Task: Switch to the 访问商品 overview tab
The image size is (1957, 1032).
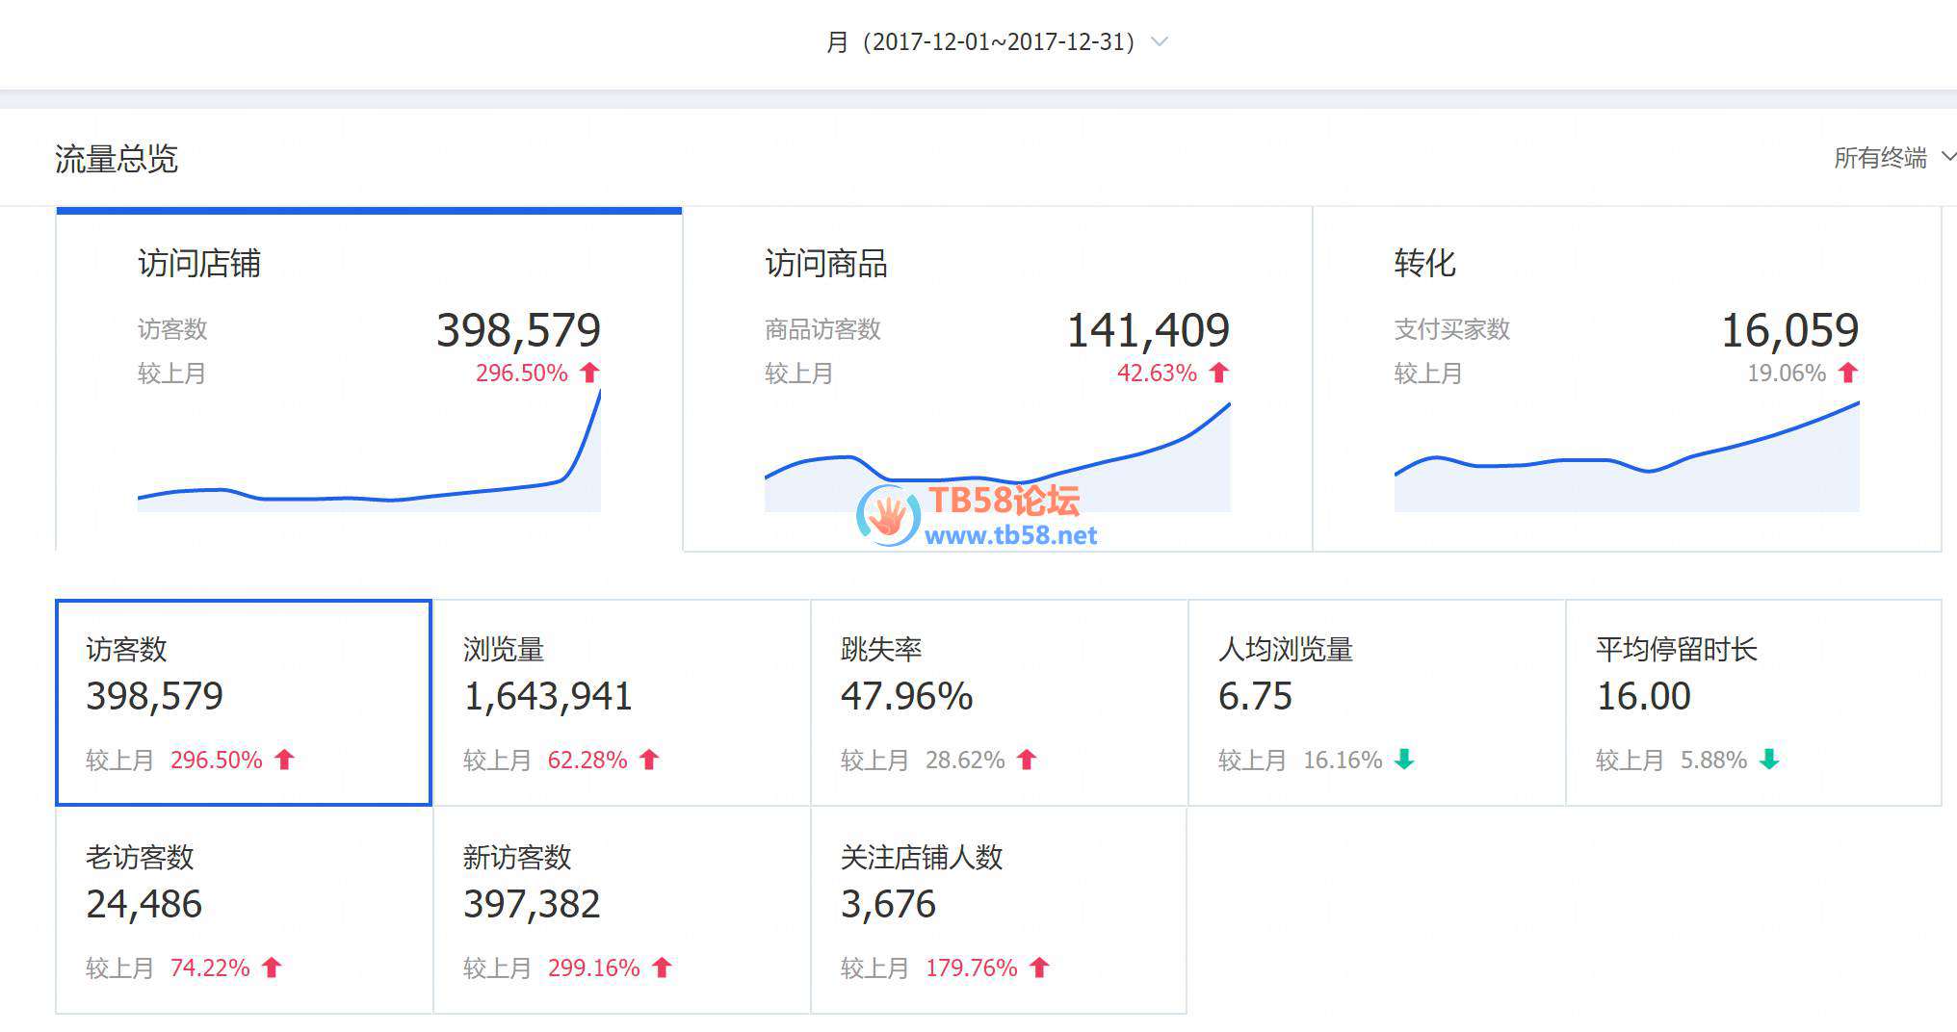Action: coord(997,379)
